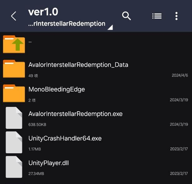This screenshot has height=184, width=192.
Task: Select the UnityCrashHandler64.exe file name
Action: tap(65, 138)
